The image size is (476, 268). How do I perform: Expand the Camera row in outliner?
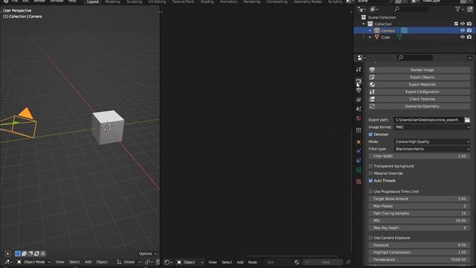tap(370, 31)
